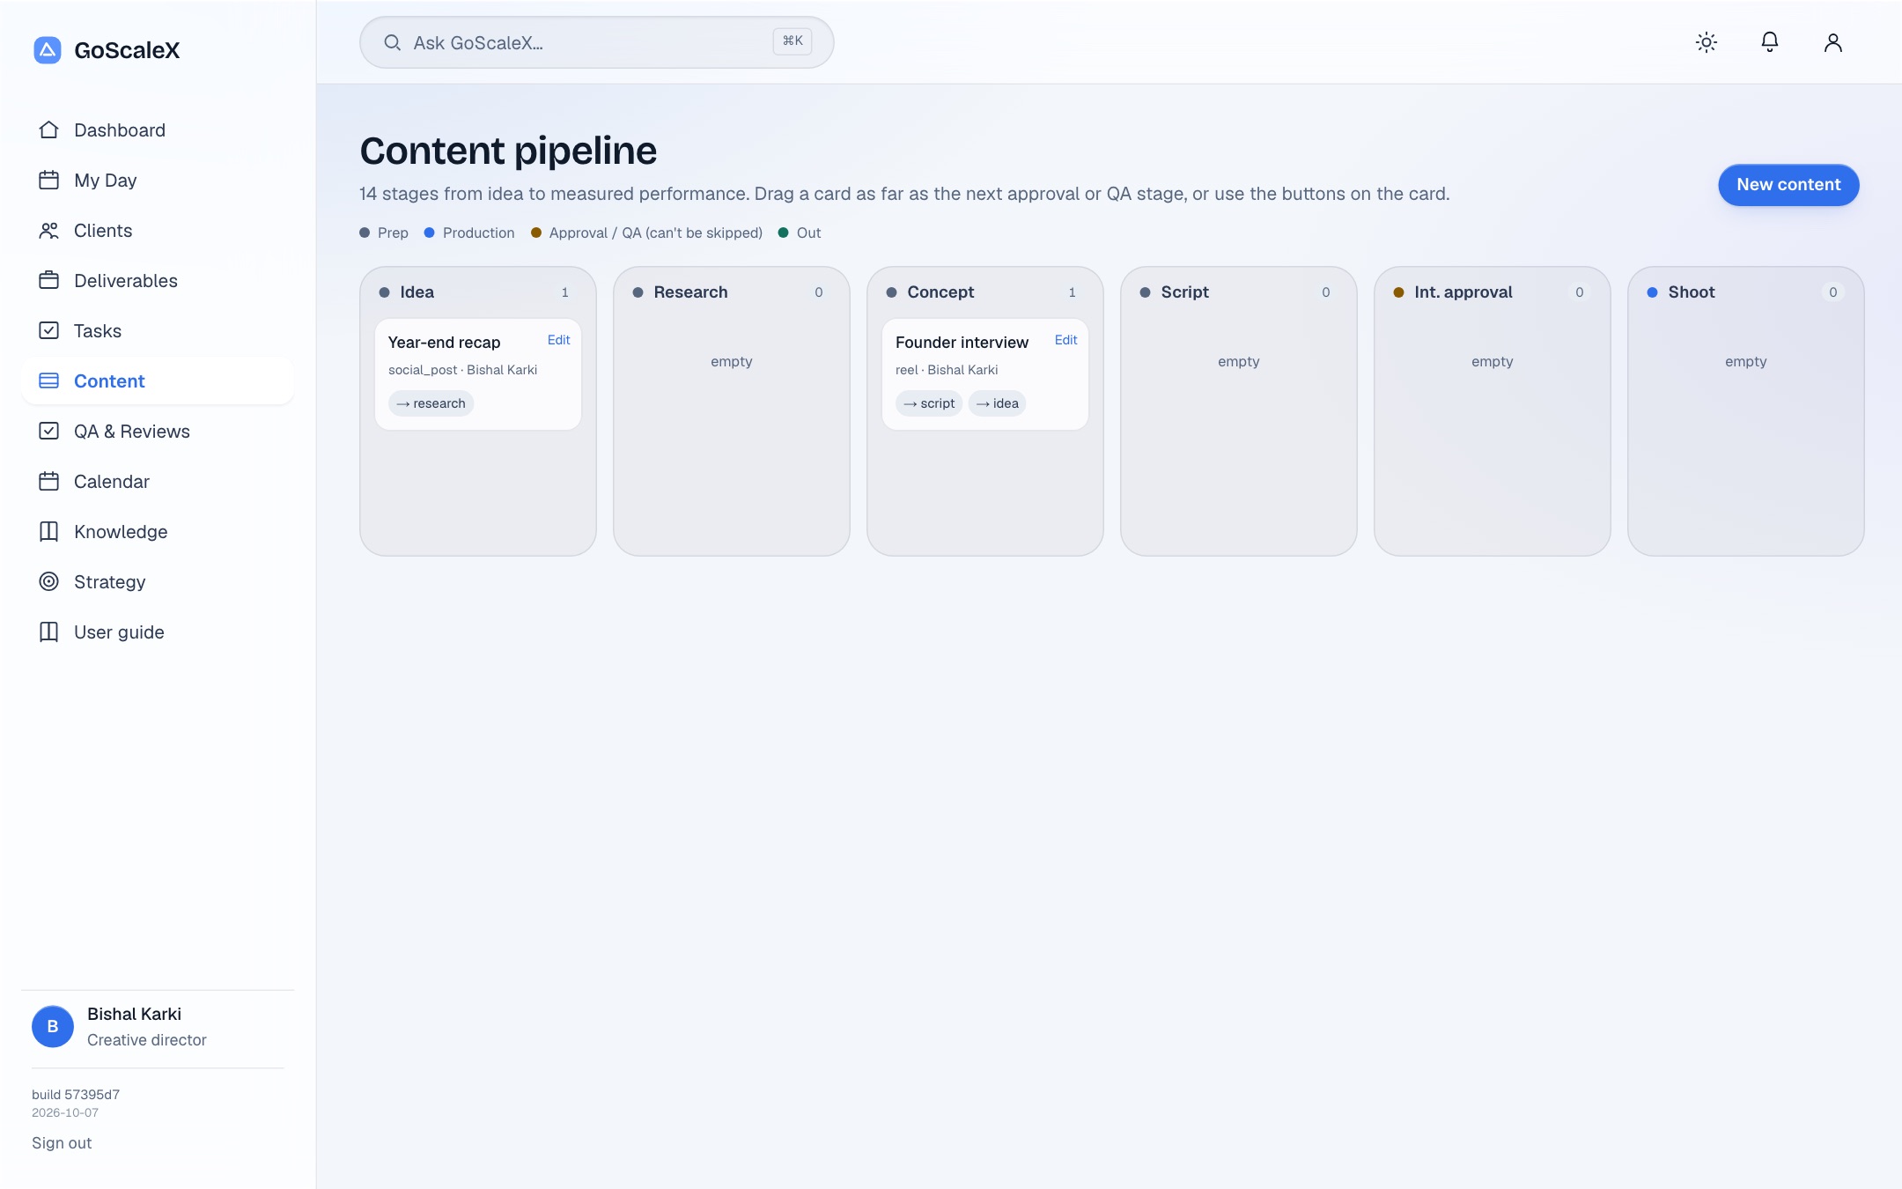Open the Deliverables section

coord(158,281)
